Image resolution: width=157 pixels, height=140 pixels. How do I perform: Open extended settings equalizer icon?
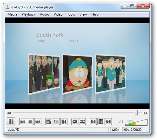tap(64, 122)
